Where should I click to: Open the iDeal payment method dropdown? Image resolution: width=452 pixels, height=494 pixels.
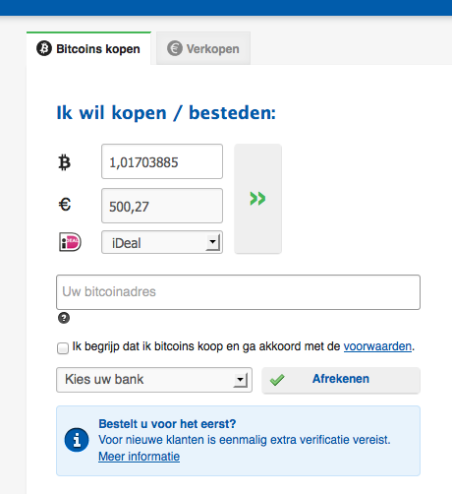[162, 242]
